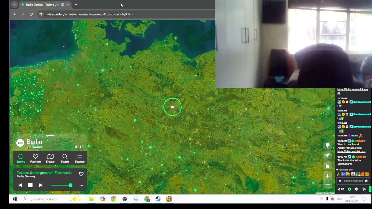The height and width of the screenshot is (209, 372).
Task: Open the Settings menu in Radio Garden
Action: click(x=80, y=158)
